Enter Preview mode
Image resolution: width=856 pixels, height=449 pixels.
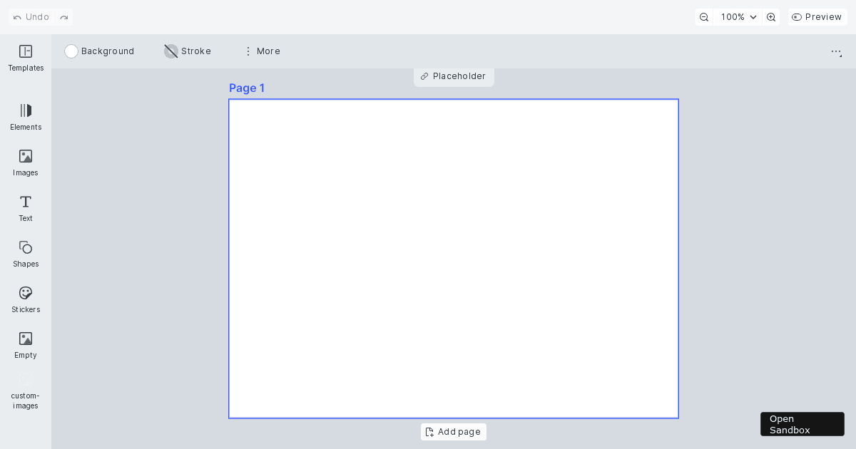[x=817, y=16]
